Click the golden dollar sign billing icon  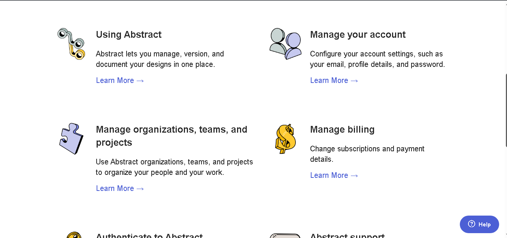[x=286, y=139]
